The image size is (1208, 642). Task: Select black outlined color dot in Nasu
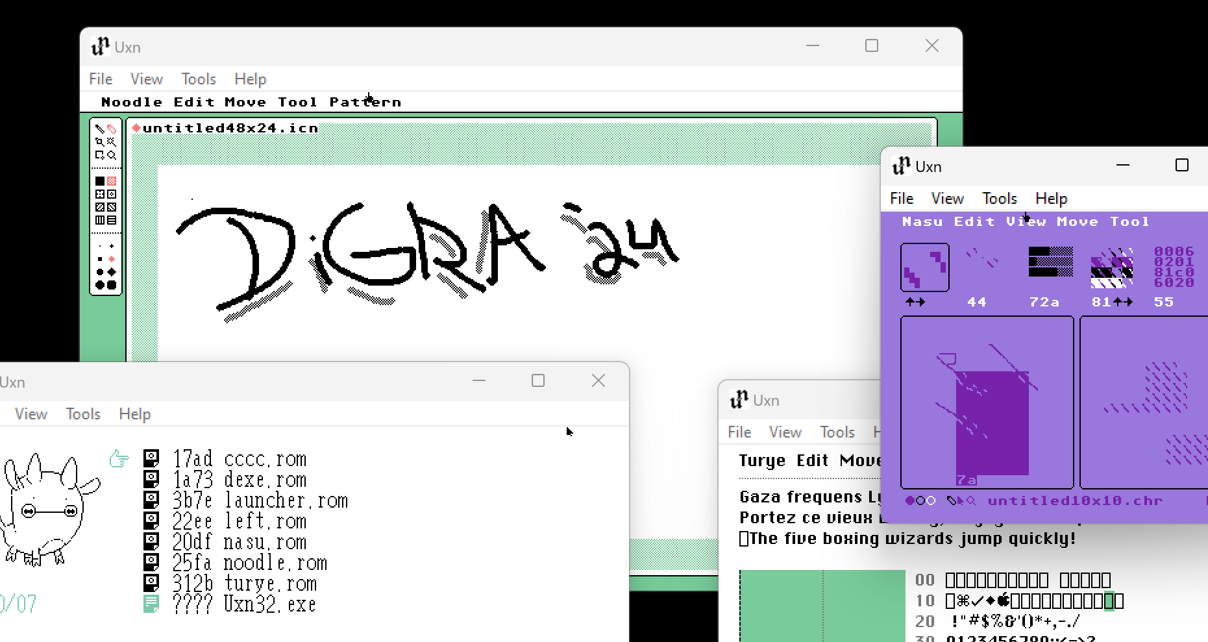point(920,500)
